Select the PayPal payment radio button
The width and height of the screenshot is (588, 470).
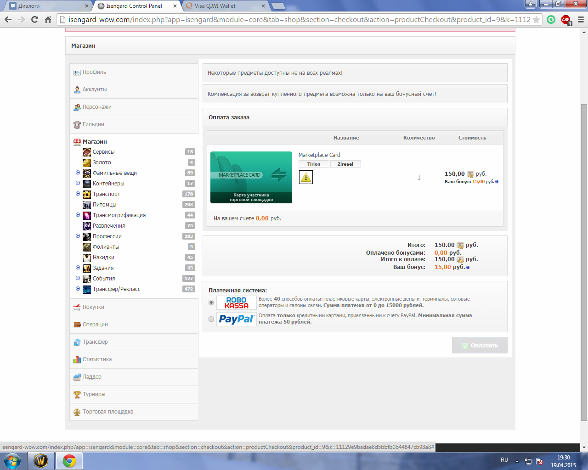pyautogui.click(x=211, y=319)
